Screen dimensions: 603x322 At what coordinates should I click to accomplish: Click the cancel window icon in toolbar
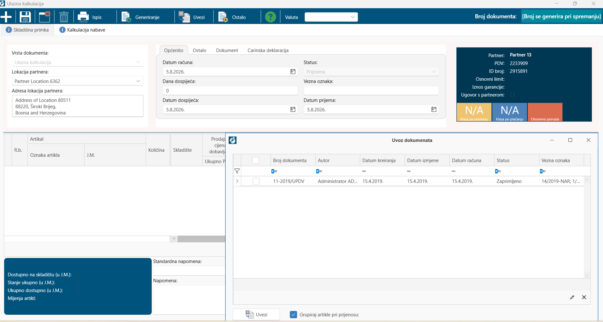(x=44, y=17)
